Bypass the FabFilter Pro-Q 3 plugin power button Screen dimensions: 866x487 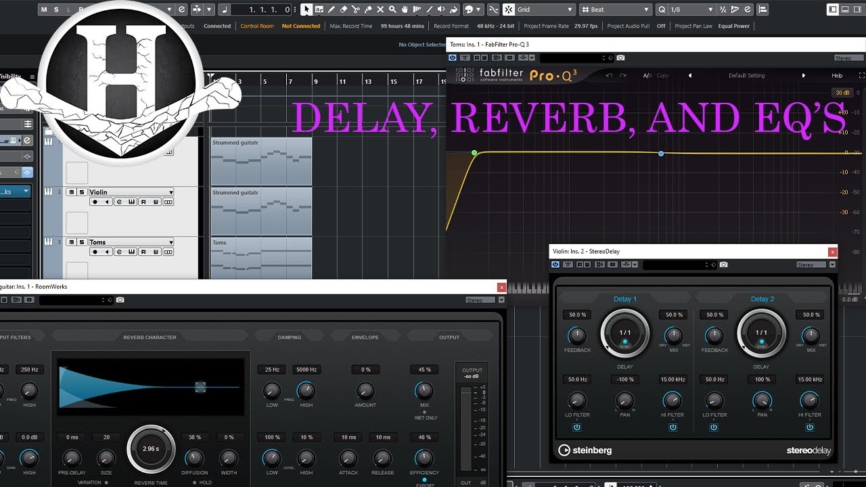coord(453,58)
